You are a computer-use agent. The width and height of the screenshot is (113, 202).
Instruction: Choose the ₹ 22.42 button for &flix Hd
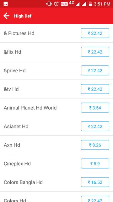95,52
